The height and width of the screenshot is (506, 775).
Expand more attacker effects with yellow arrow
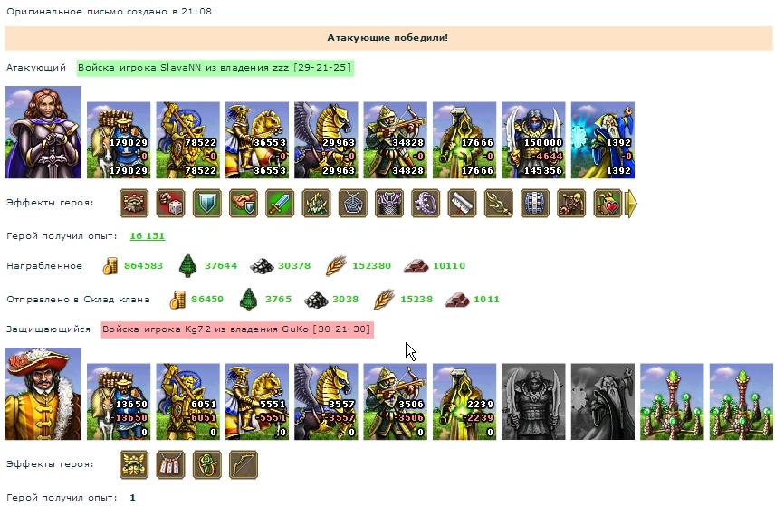631,203
